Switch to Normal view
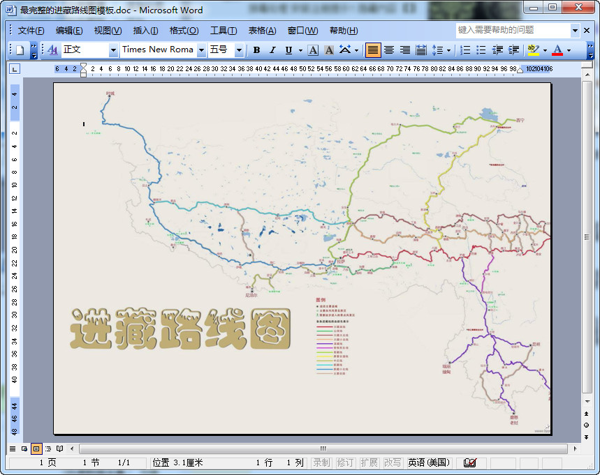The image size is (600, 475). [13, 448]
